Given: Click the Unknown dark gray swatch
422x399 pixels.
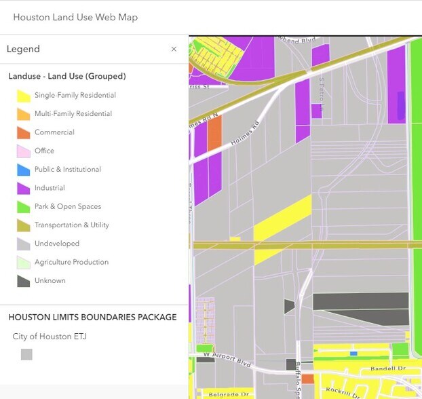Looking at the screenshot, I should 23,281.
